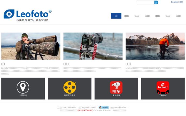Open the 京东商城 JD store icon

coord(116,87)
